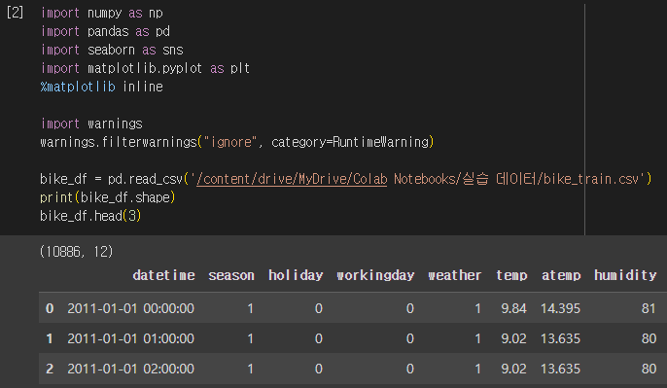
Task: Select the weather column header
Action: (x=455, y=275)
